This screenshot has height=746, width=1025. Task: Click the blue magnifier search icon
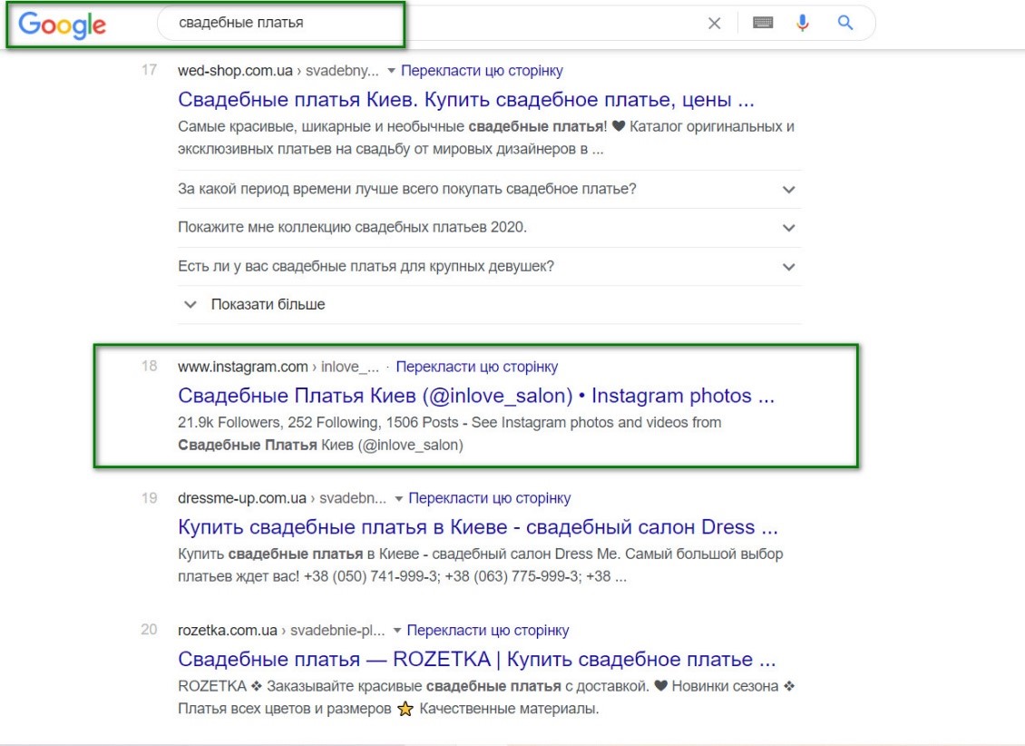pyautogui.click(x=845, y=23)
